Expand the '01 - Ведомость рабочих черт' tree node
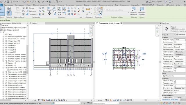186x105 pixels. click(3, 36)
